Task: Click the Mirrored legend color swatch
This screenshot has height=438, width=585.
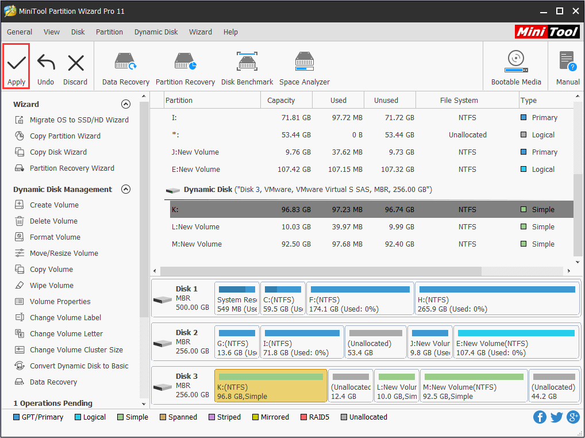Action: 255,417
